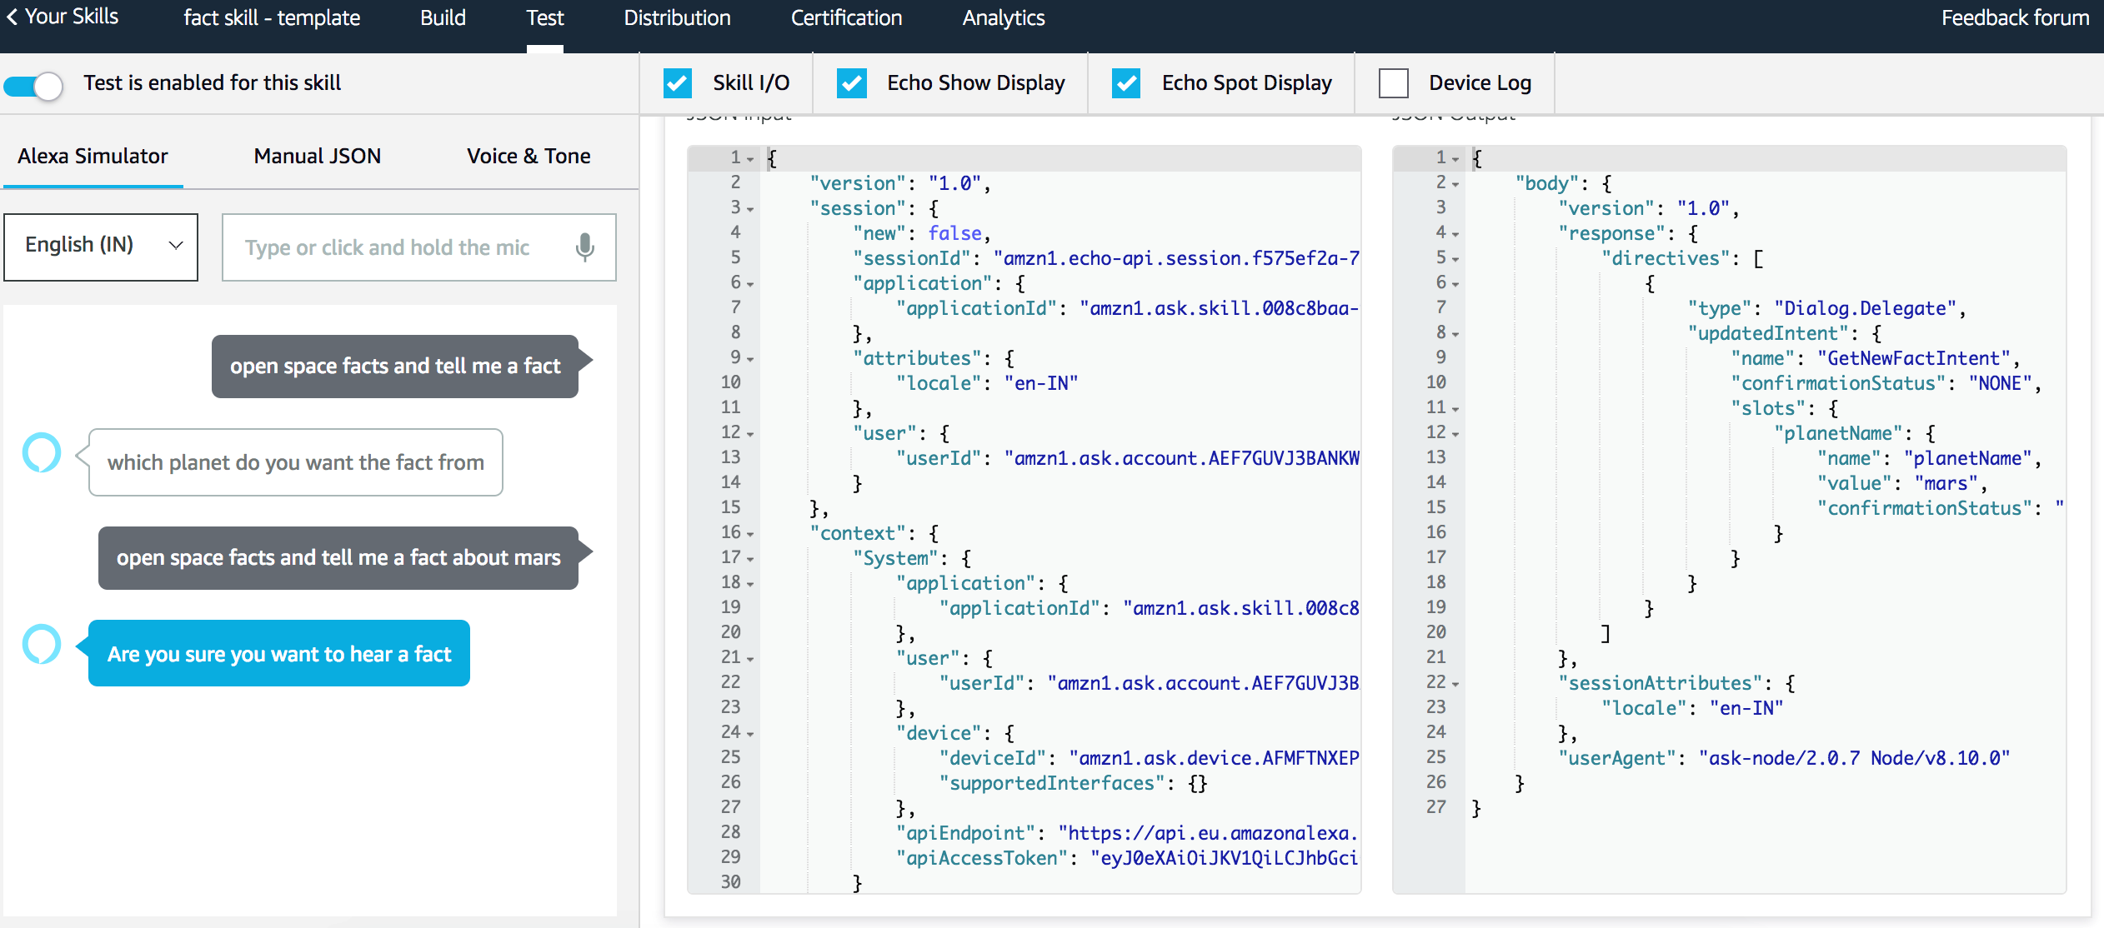This screenshot has height=928, width=2104.
Task: Uncheck Echo Spot Display
Action: click(1126, 82)
